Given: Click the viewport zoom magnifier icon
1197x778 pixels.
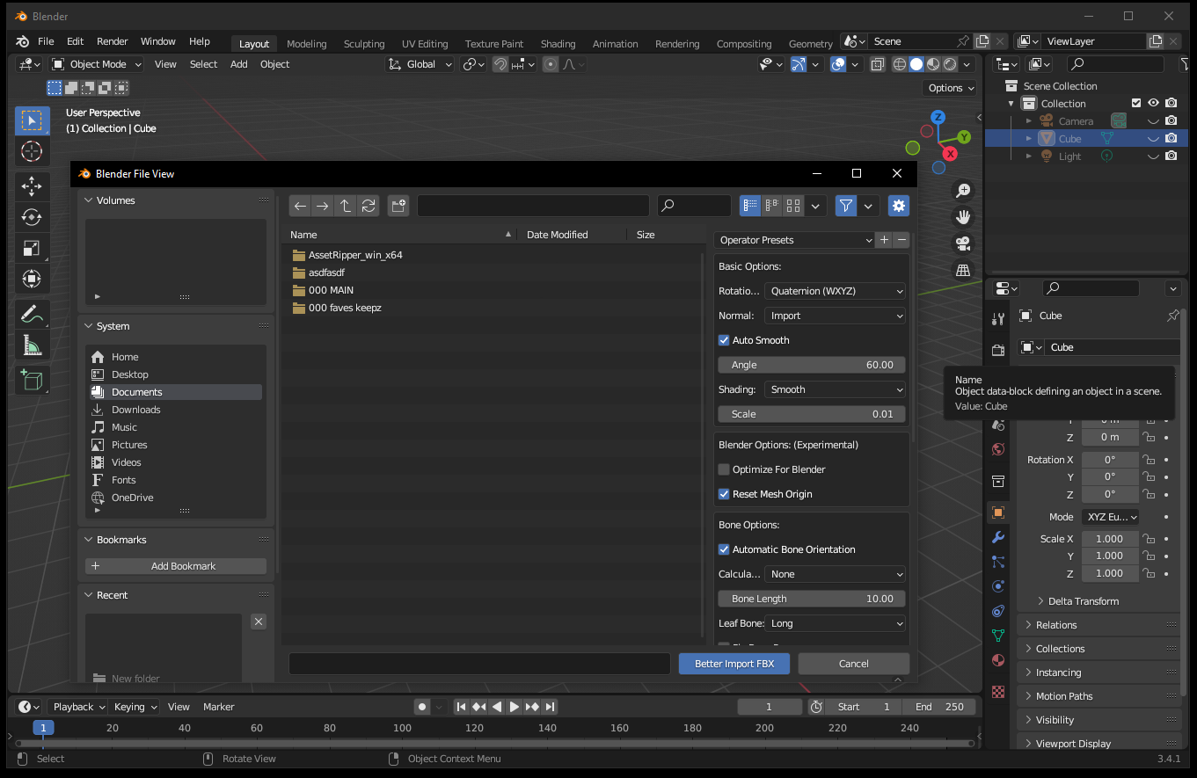Looking at the screenshot, I should click(x=963, y=191).
